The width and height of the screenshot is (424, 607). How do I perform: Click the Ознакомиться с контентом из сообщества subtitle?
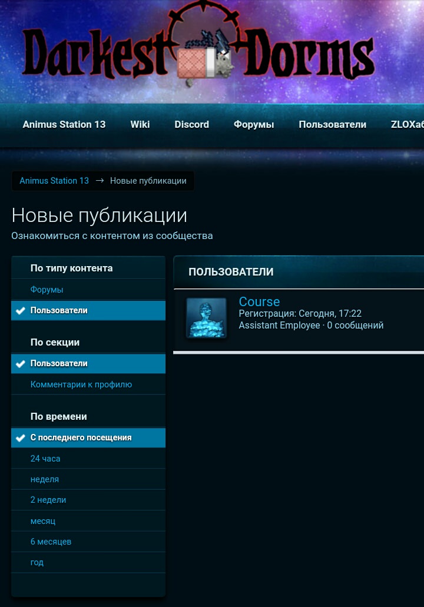point(112,235)
